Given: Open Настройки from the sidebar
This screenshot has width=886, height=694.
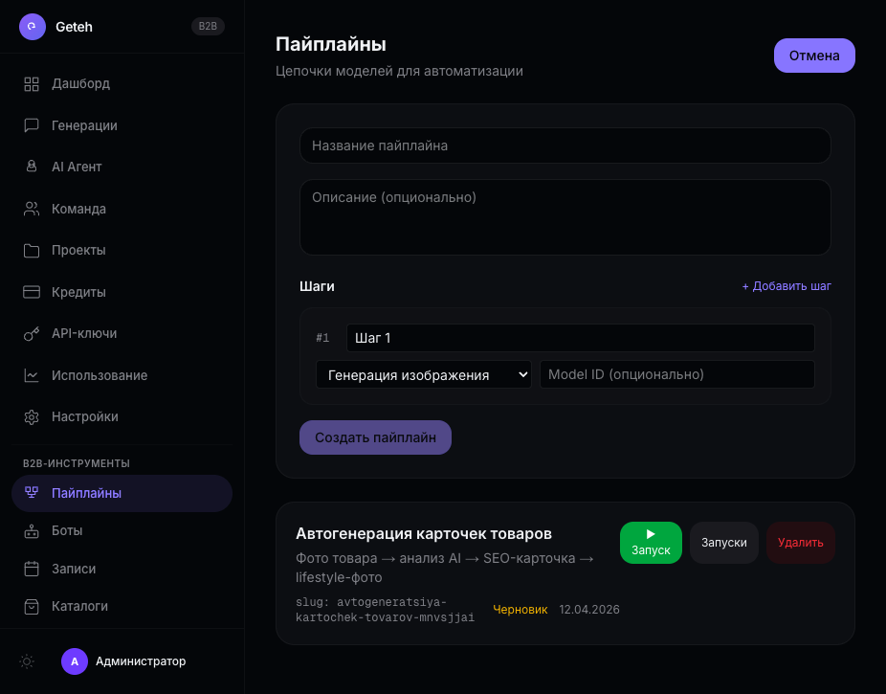Looking at the screenshot, I should click(85, 417).
